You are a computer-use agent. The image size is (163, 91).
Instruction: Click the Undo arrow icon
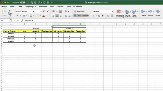click(39, 3)
